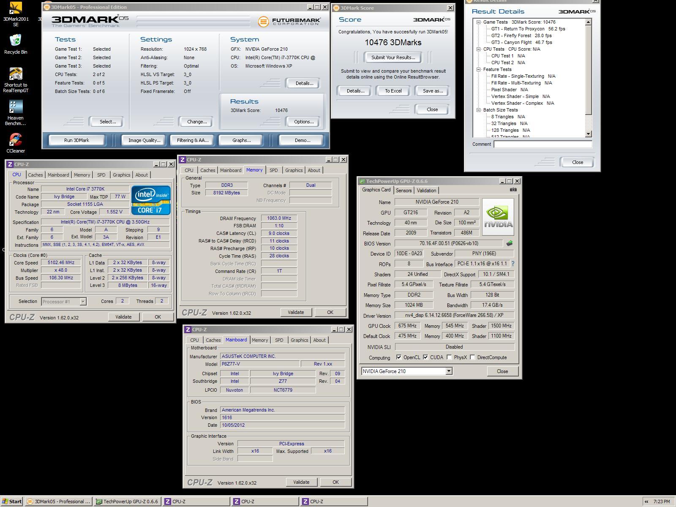This screenshot has height=507, width=676.
Task: Launch the RealTempGT shortcut icon
Action: click(x=16, y=80)
